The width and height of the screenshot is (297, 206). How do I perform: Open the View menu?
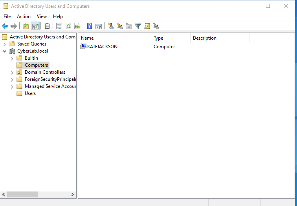pos(42,16)
